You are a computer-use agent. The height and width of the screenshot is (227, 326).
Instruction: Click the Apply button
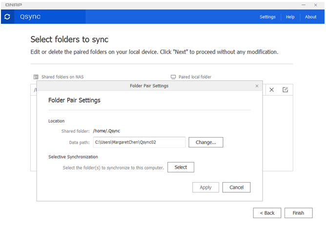(205, 187)
